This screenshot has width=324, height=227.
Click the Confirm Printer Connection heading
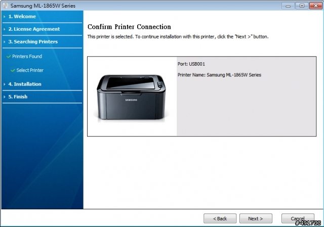coord(129,27)
